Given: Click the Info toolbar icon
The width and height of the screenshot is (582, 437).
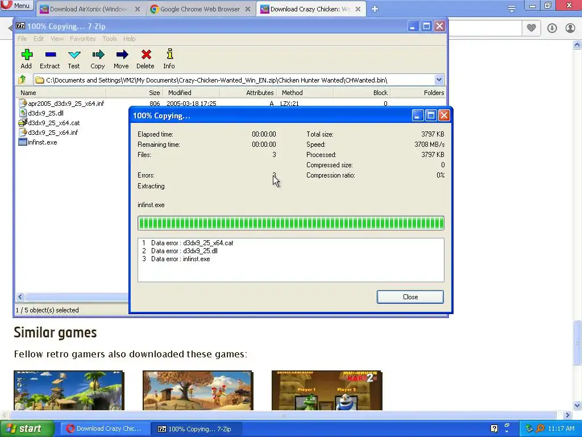Looking at the screenshot, I should coord(169,59).
